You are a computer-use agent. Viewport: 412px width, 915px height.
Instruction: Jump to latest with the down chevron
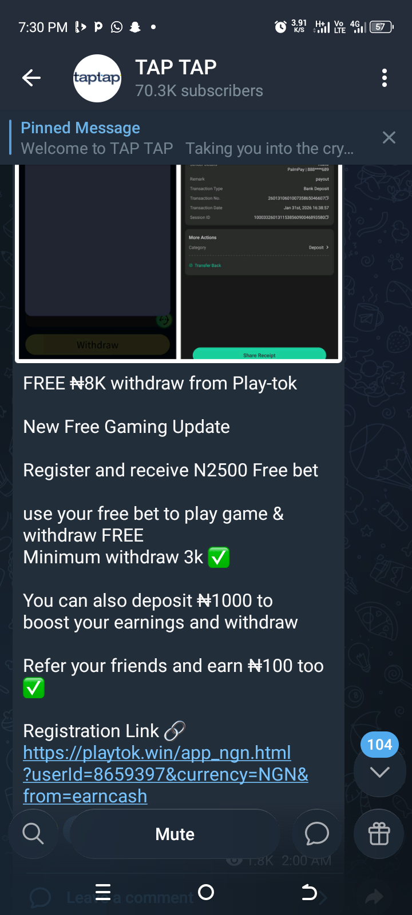(380, 772)
